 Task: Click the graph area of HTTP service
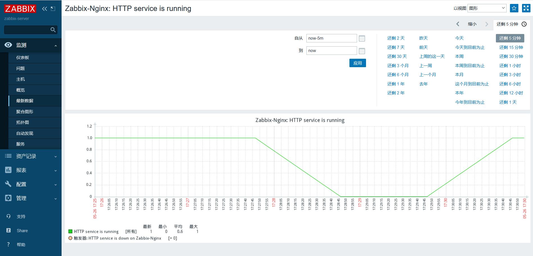coord(310,161)
